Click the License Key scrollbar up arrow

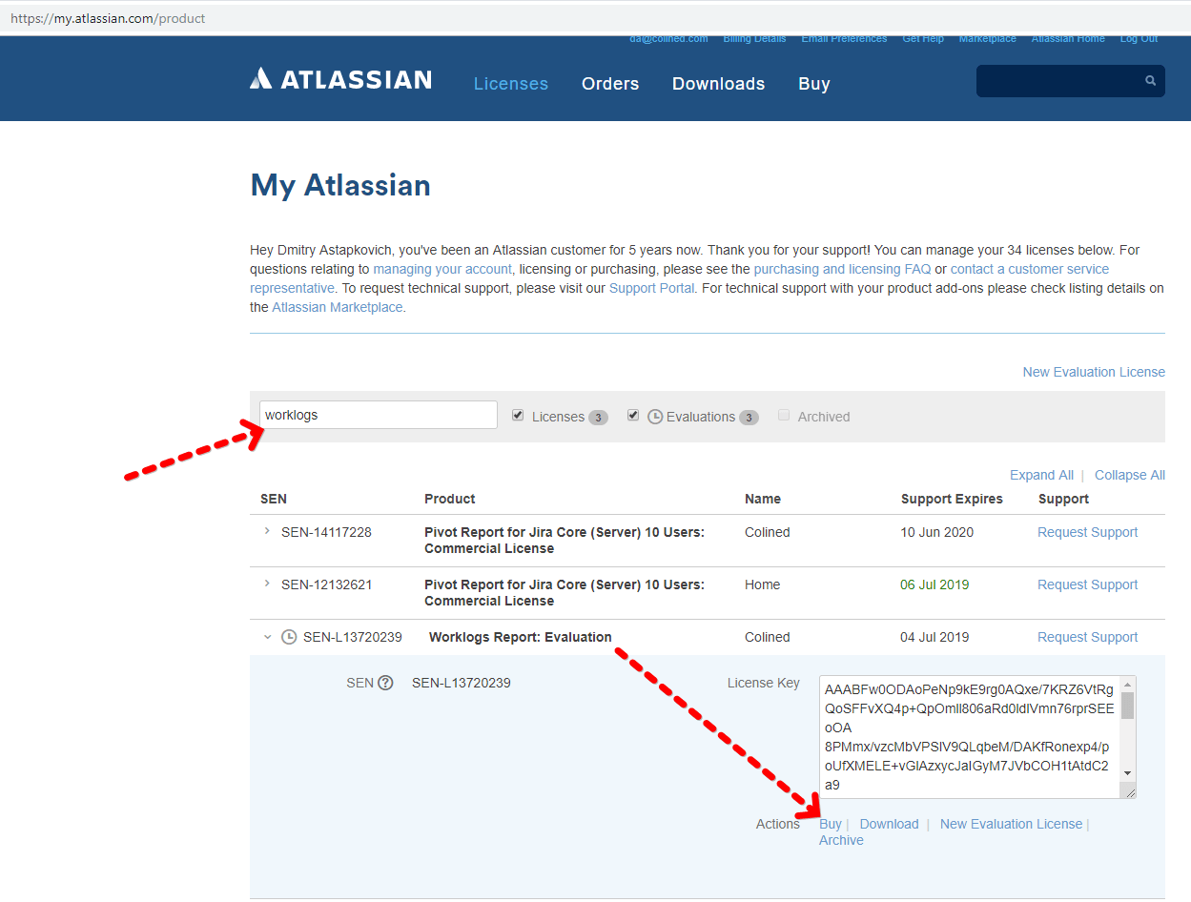click(x=1128, y=685)
